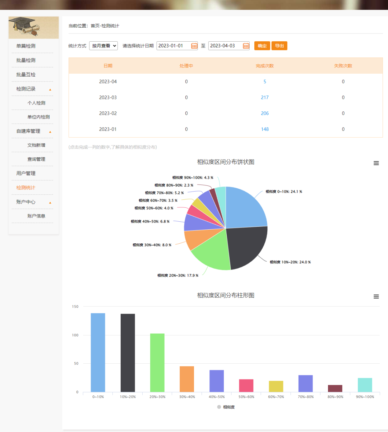388x432 pixels.
Task: Click pie label 相似度 10%~20%: 24.0 %
Action: click(x=290, y=262)
